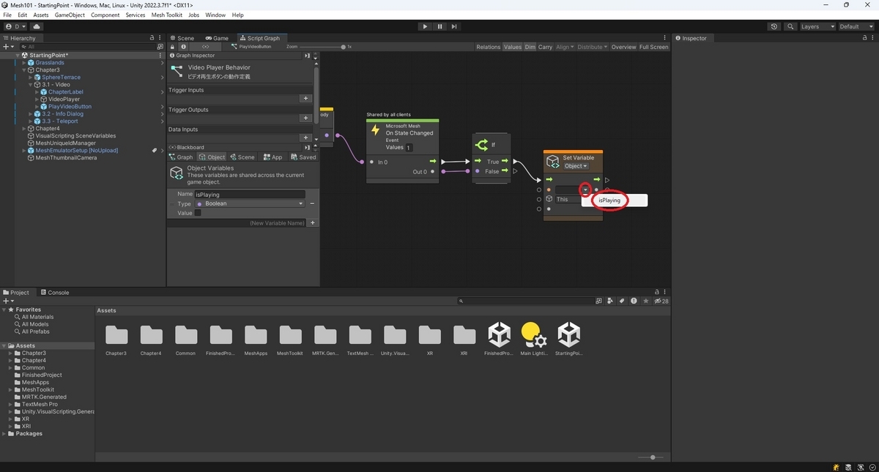
Task: Select the Saved variables tab
Action: point(303,157)
